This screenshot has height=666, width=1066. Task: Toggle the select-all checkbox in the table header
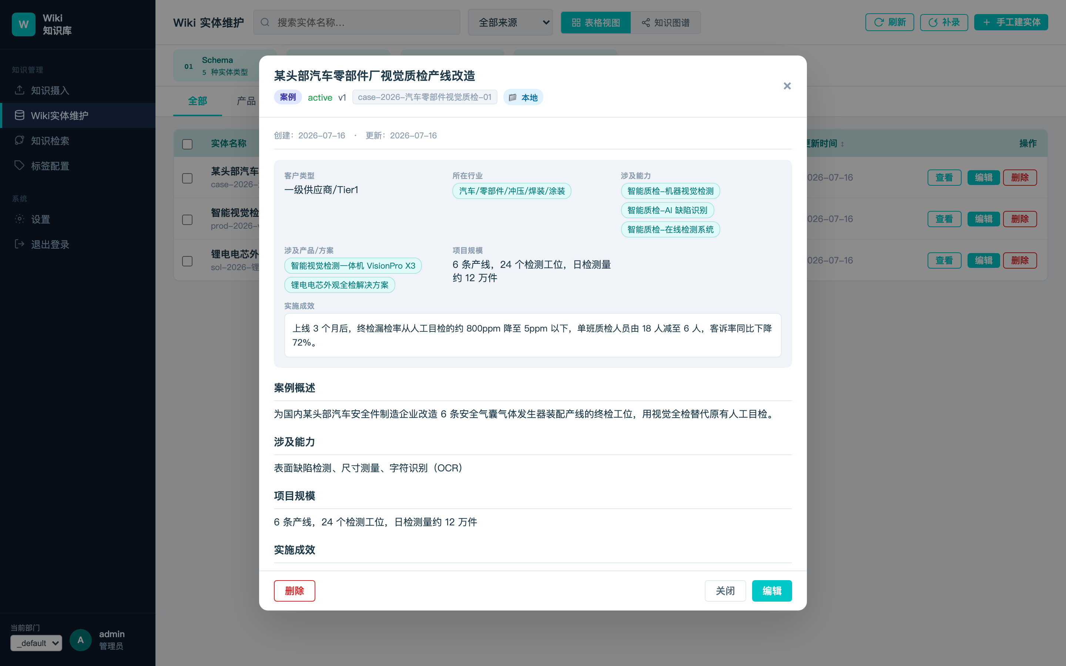click(187, 144)
